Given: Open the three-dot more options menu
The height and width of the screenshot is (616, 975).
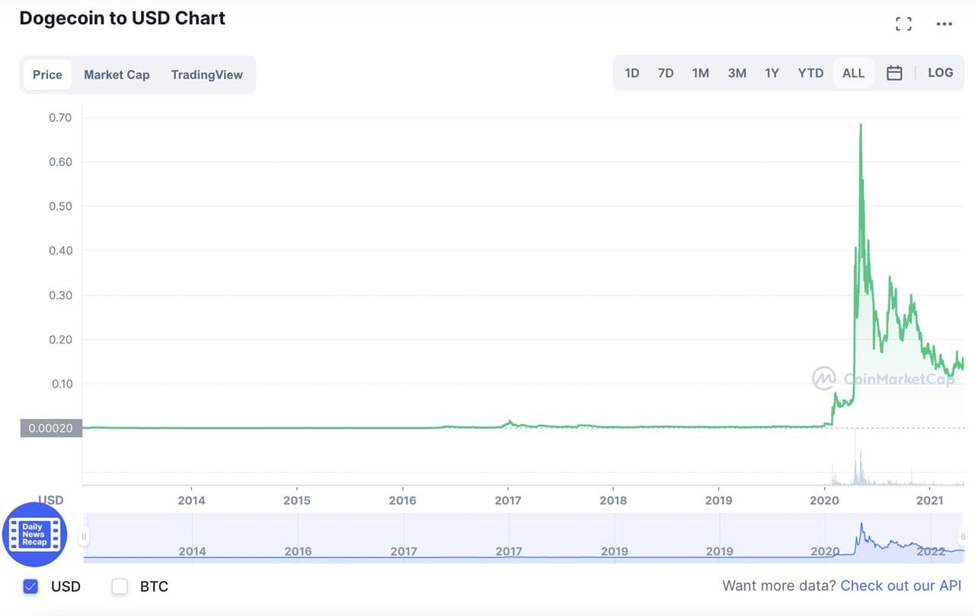Looking at the screenshot, I should [945, 24].
